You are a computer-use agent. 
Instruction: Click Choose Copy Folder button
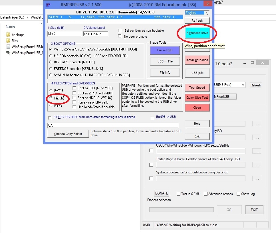tap(68, 134)
